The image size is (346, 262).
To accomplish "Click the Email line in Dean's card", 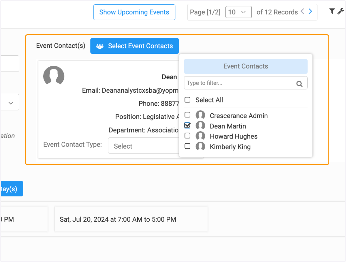I will pos(130,91).
